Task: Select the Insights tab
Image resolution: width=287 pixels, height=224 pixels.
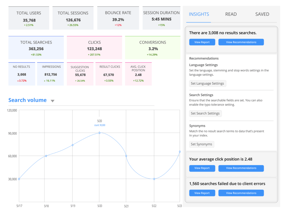Action: [x=199, y=14]
